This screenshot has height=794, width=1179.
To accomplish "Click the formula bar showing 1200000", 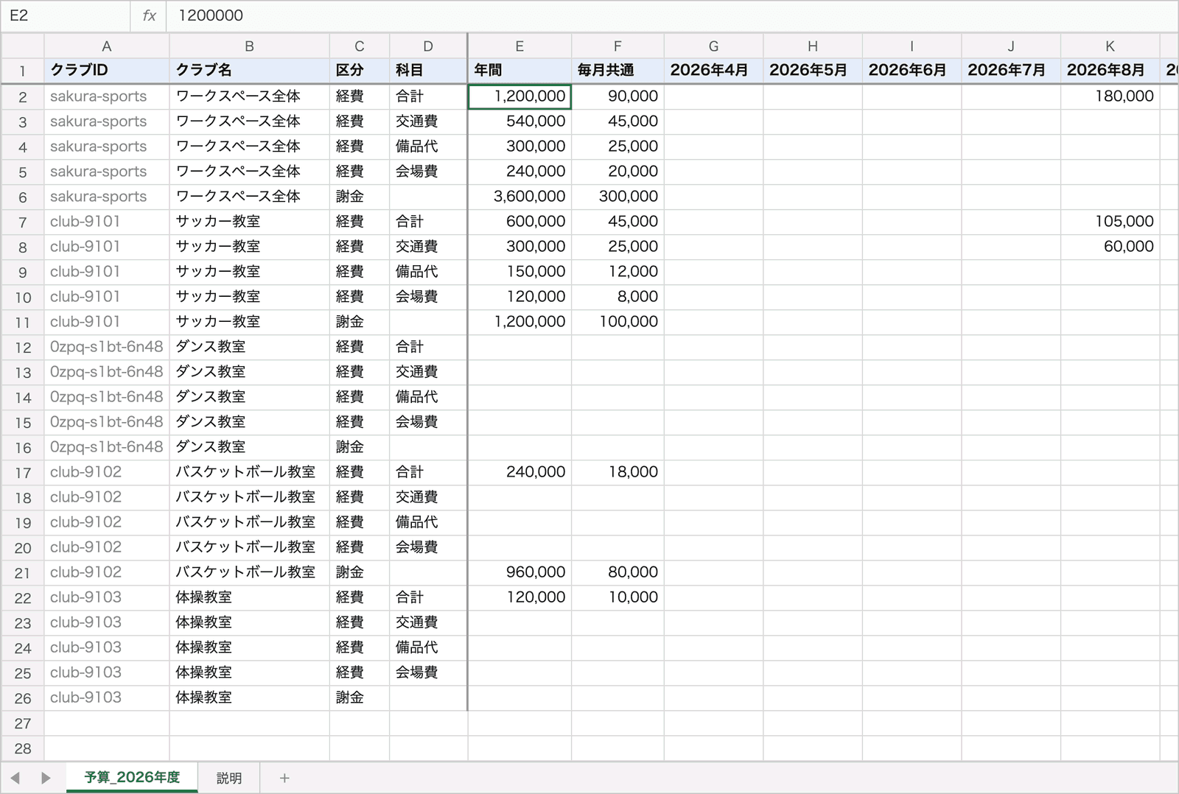I will [672, 15].
